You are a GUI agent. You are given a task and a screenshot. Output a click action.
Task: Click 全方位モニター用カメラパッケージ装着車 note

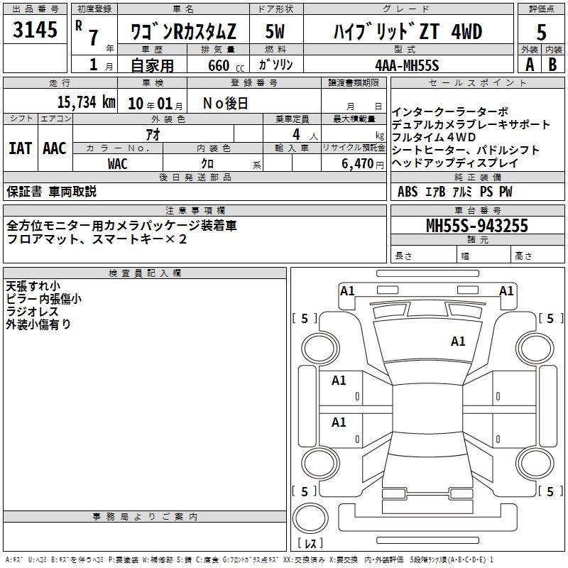(121, 226)
